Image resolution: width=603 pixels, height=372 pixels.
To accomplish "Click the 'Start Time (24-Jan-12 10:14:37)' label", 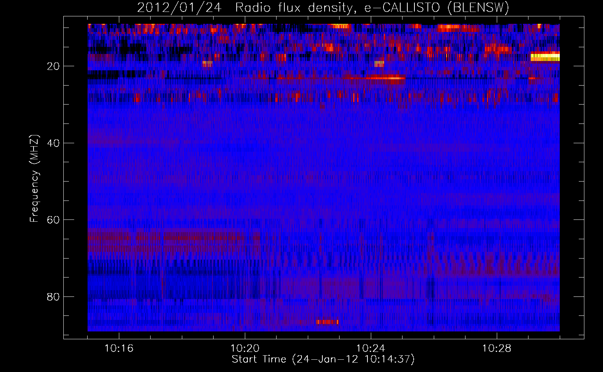I will point(323,359).
